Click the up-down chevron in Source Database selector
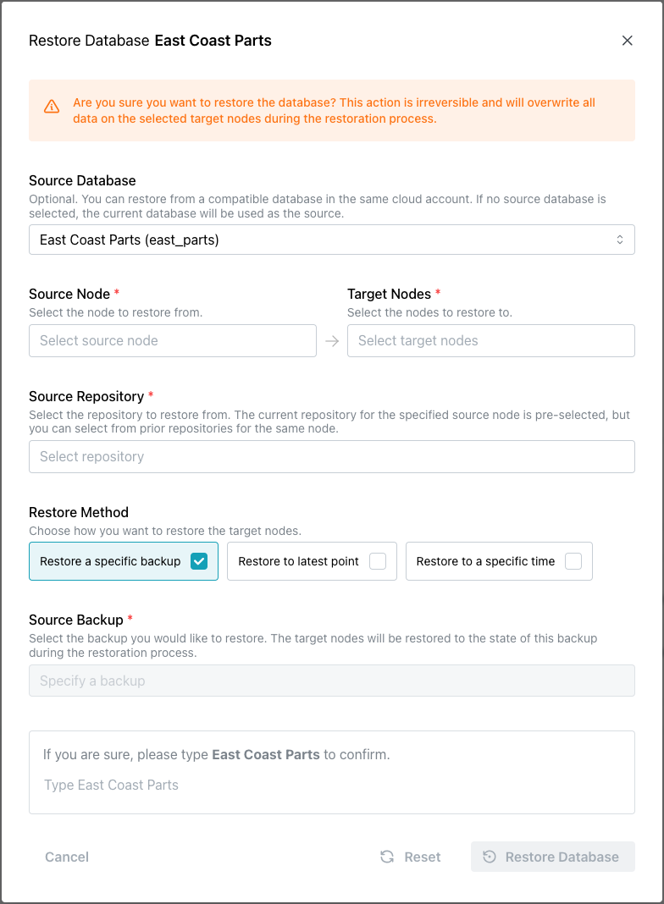The height and width of the screenshot is (904, 664). [x=619, y=240]
